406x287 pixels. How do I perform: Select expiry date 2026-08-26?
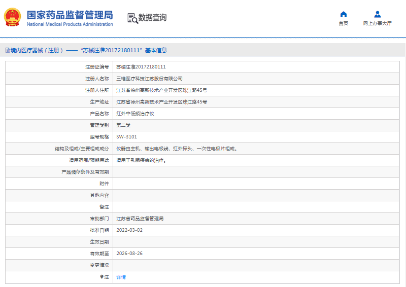point(129,254)
